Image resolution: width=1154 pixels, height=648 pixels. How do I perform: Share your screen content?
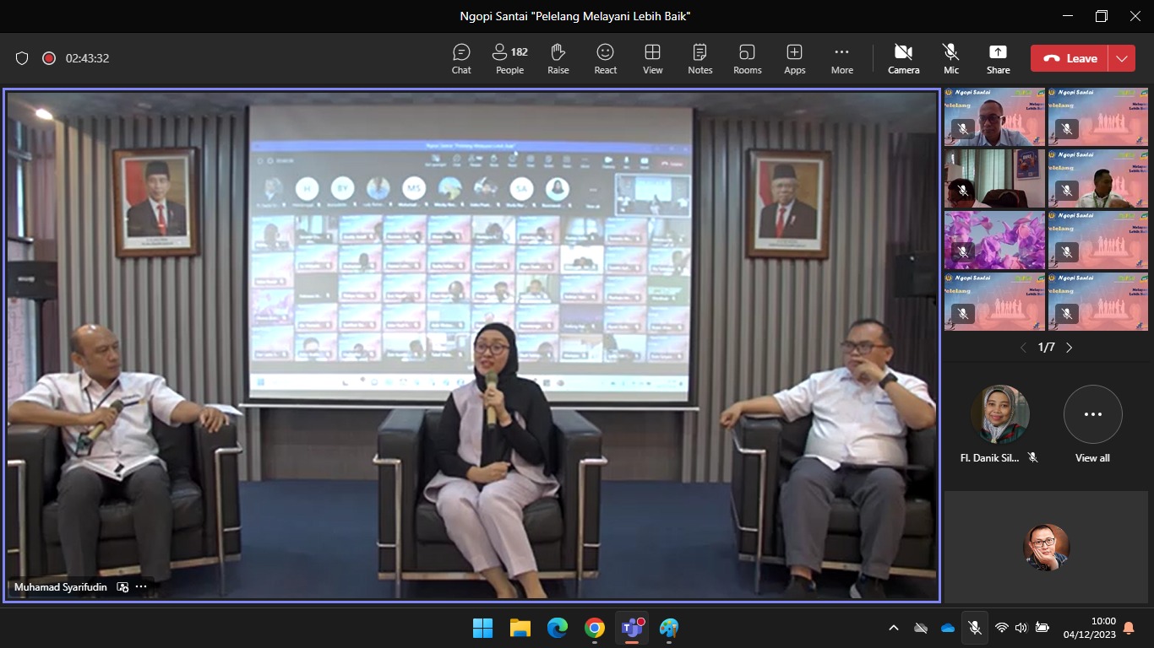click(x=998, y=59)
